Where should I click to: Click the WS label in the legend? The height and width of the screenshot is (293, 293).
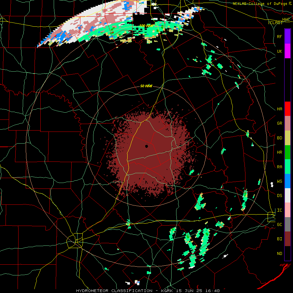click(x=279, y=181)
